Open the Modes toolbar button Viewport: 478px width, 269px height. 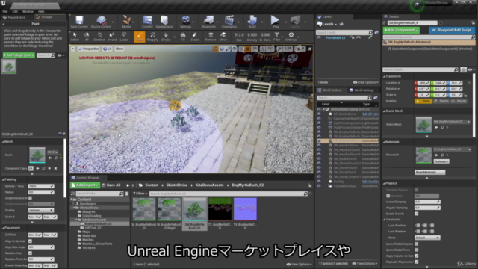[x=126, y=22]
